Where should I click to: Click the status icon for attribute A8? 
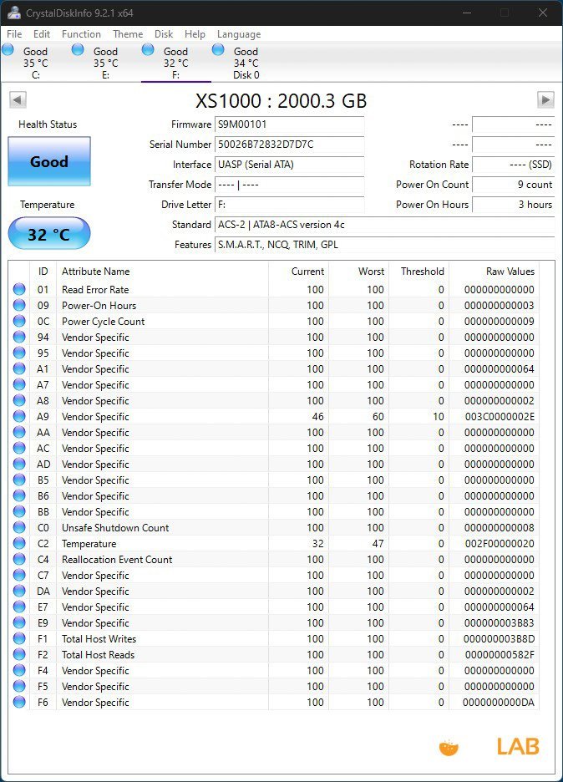[19, 400]
